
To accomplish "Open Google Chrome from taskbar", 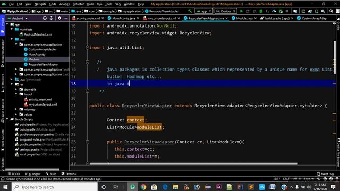I will point(143,187).
